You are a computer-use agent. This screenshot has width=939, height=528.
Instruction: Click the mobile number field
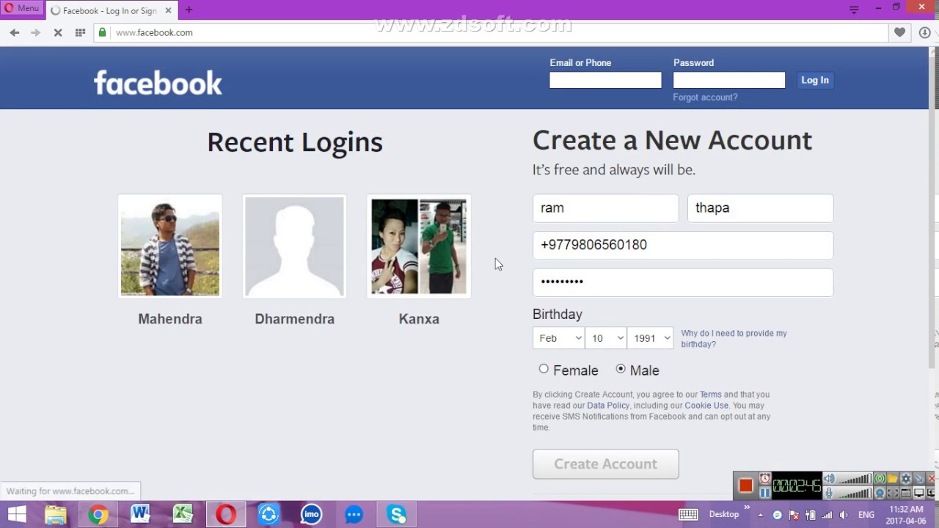pyautogui.click(x=683, y=245)
